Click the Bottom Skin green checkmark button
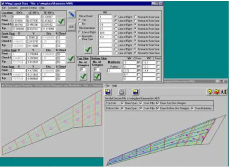This screenshot has height=167, width=229. tap(97, 76)
